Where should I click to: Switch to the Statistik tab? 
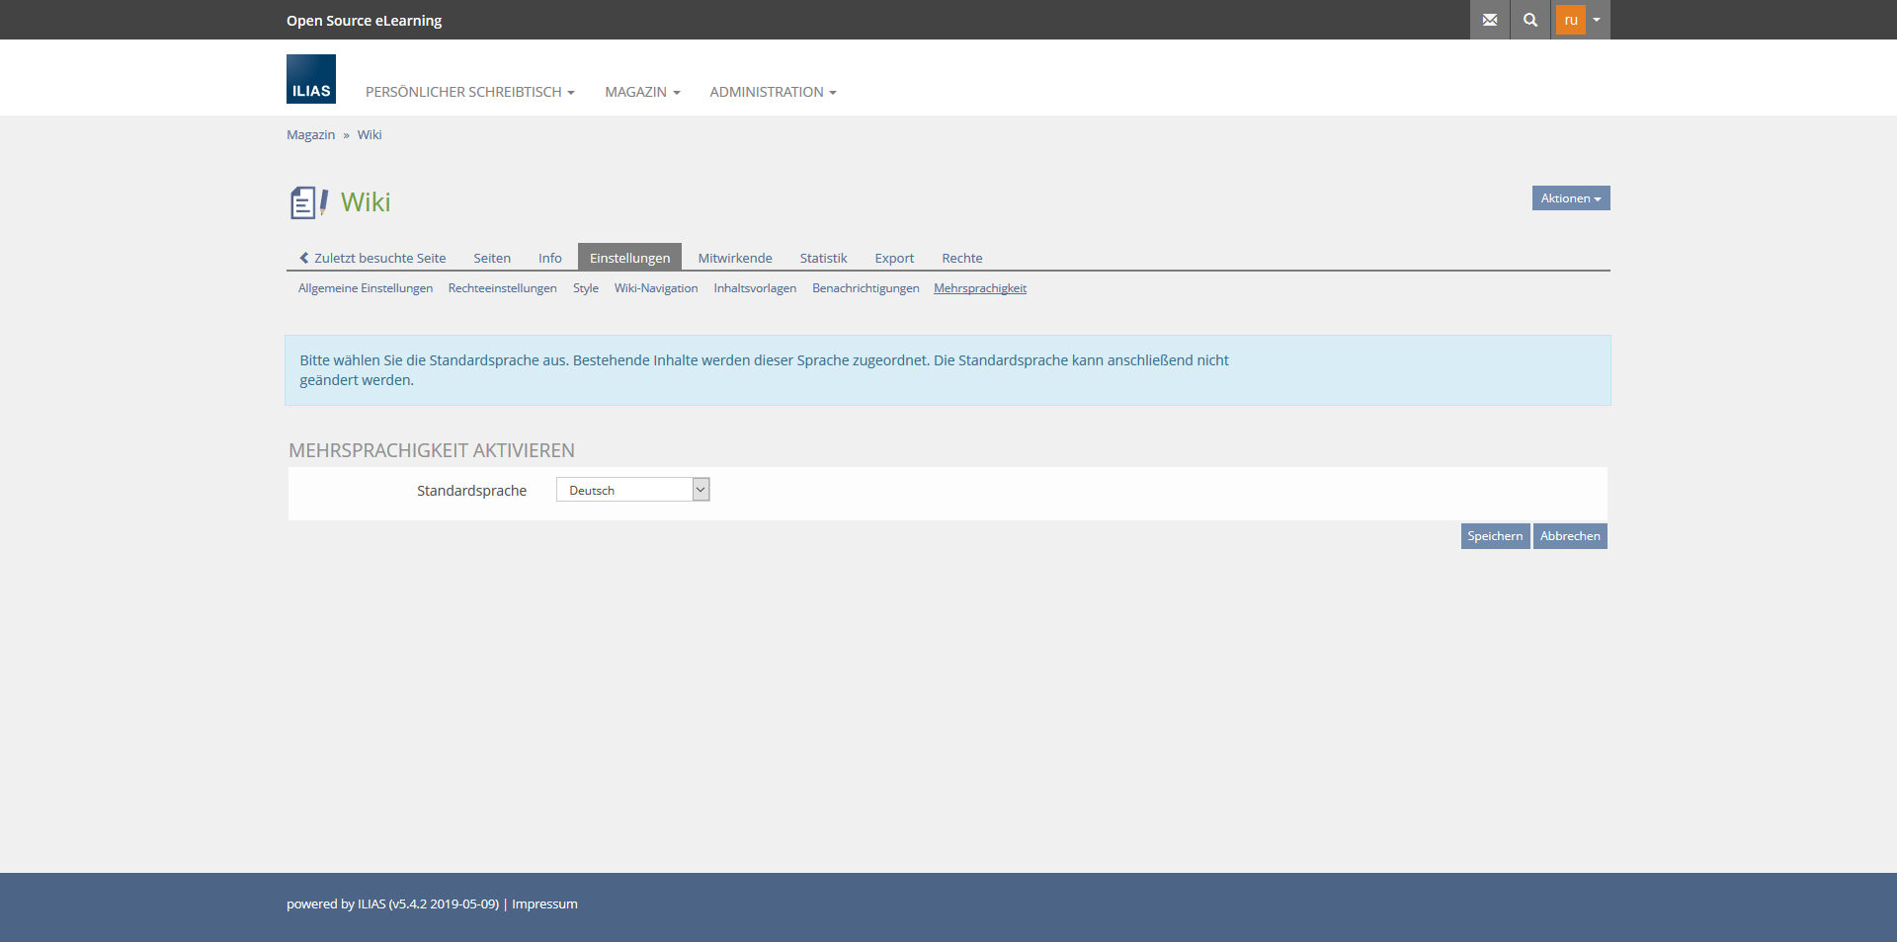click(823, 258)
